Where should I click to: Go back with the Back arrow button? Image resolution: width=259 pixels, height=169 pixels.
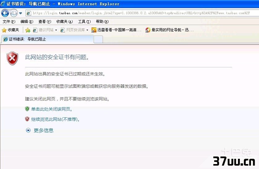[x=5, y=13]
